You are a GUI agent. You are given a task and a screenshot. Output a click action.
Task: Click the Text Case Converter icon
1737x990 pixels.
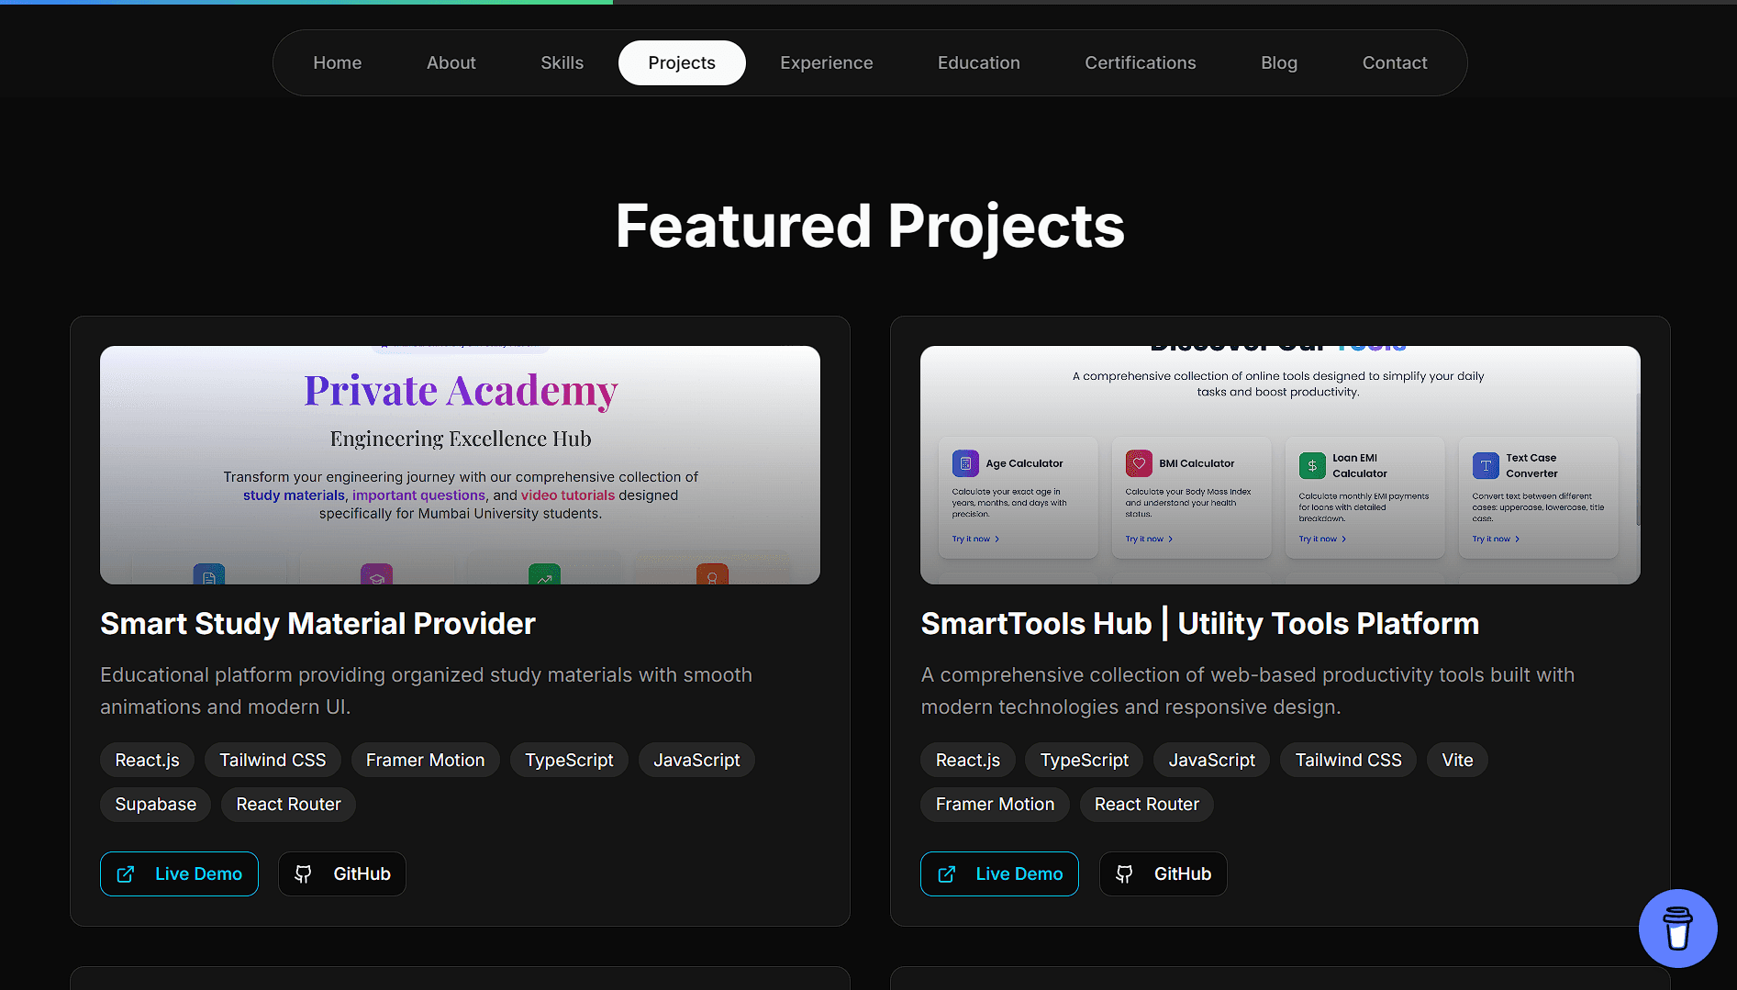(x=1486, y=465)
